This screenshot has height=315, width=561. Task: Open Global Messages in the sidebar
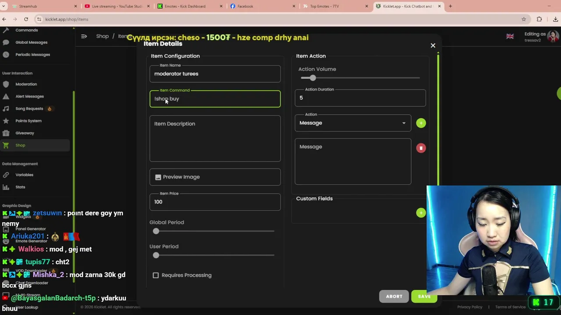point(32,42)
